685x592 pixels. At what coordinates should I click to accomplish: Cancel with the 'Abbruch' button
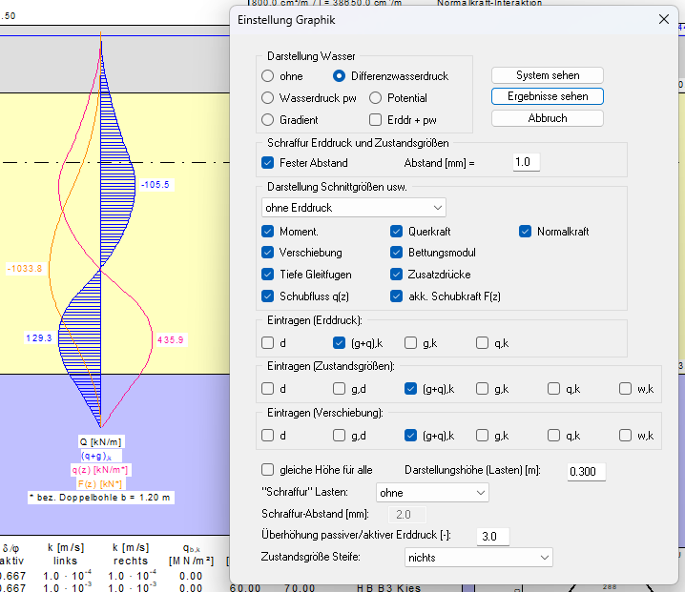point(547,118)
